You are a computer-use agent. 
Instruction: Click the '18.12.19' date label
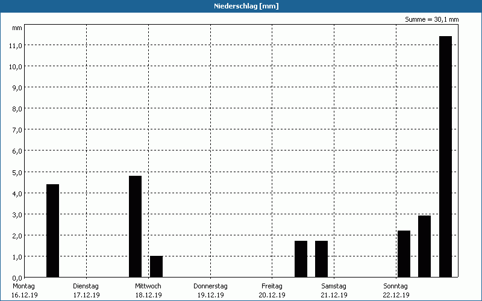(x=148, y=295)
